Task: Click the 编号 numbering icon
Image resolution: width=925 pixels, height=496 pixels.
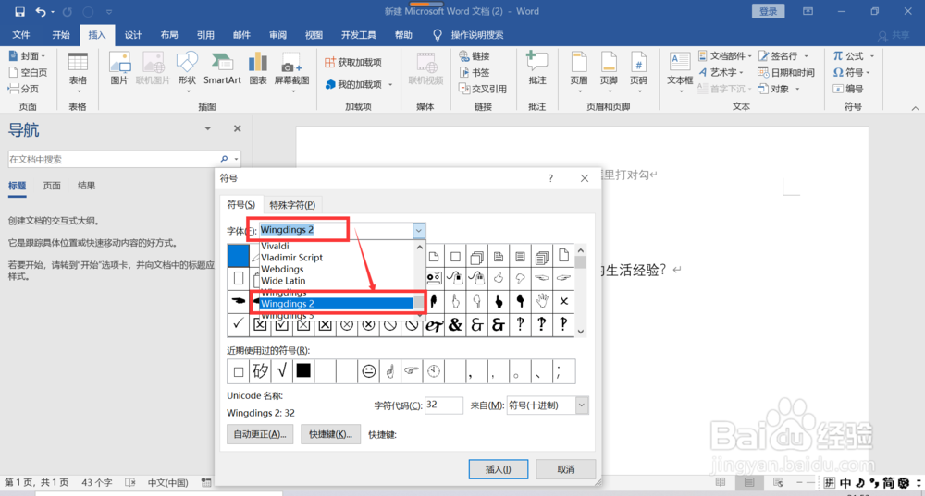Action: coord(848,89)
